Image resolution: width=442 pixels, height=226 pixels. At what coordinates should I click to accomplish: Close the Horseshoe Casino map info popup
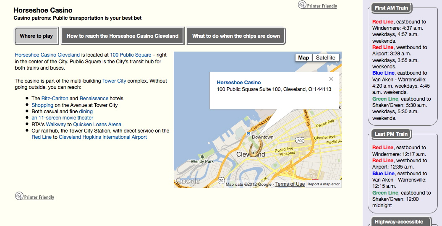331,79
